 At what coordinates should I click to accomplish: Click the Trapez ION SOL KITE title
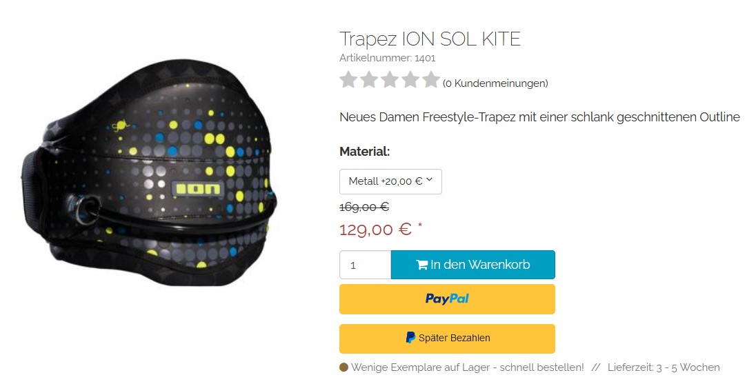430,39
